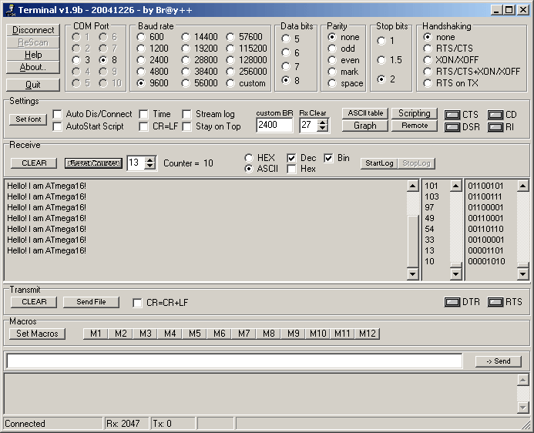Uncheck the Bin display checkbox
This screenshot has width=534, height=433.
(328, 158)
